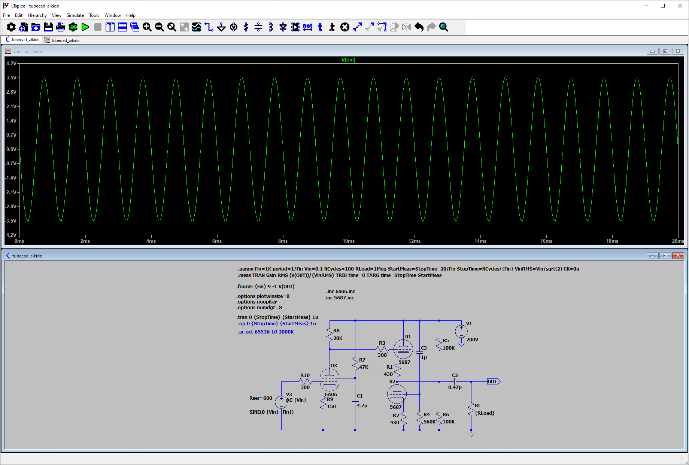Select the delete tool

[x=345, y=27]
